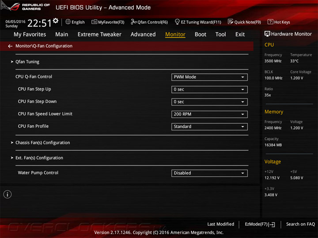Click the settings gear beside the clock
This screenshot has height=238, width=318.
55,20
